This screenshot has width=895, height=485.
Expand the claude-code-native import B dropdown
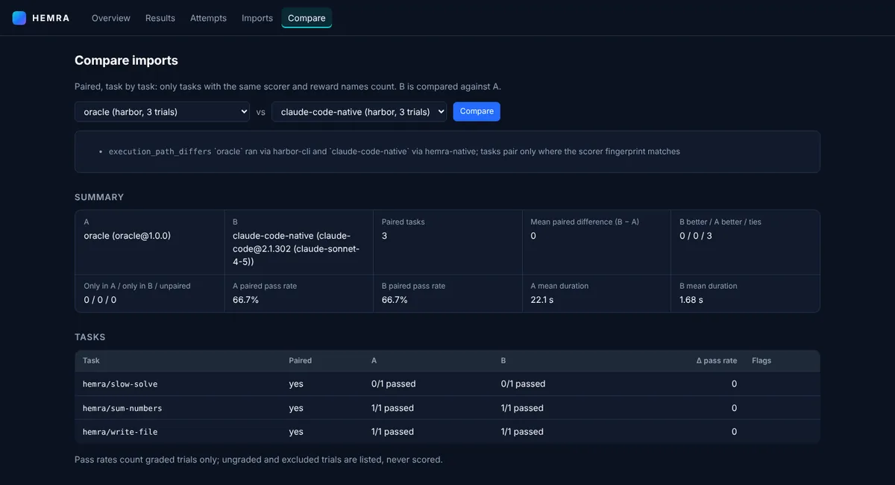(x=359, y=112)
